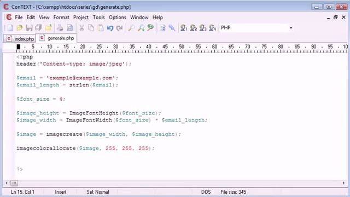Viewport: 350px width, 197px height.
Task: Open the Help menu
Action: tap(157, 18)
